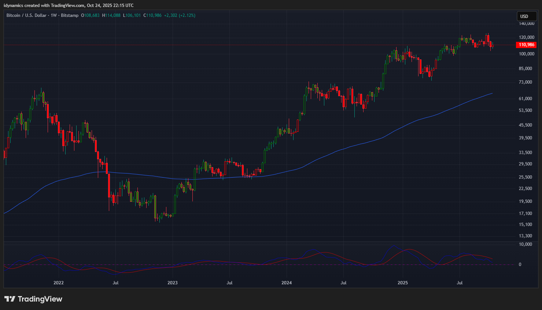Open the USD currency selector
The height and width of the screenshot is (310, 542).
coord(524,16)
